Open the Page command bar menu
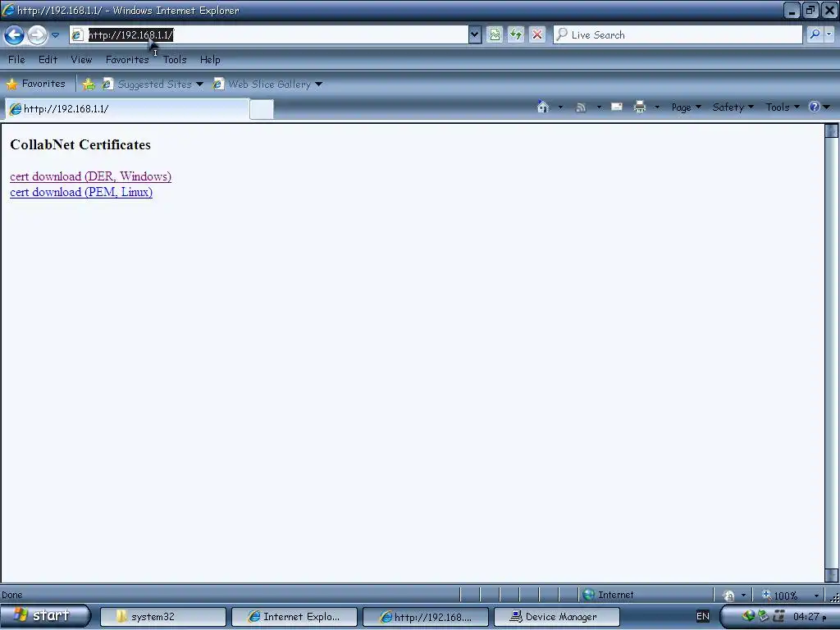This screenshot has height=630, width=840. [x=687, y=107]
